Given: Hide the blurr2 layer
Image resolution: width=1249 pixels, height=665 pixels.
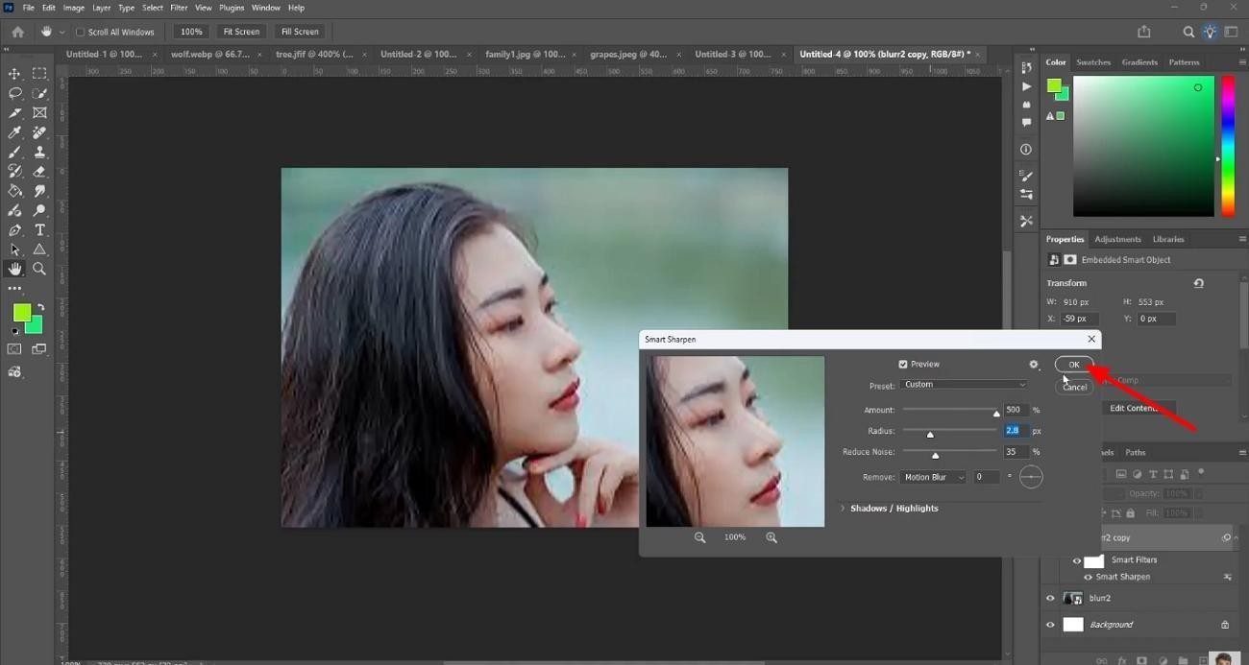Looking at the screenshot, I should (1050, 598).
